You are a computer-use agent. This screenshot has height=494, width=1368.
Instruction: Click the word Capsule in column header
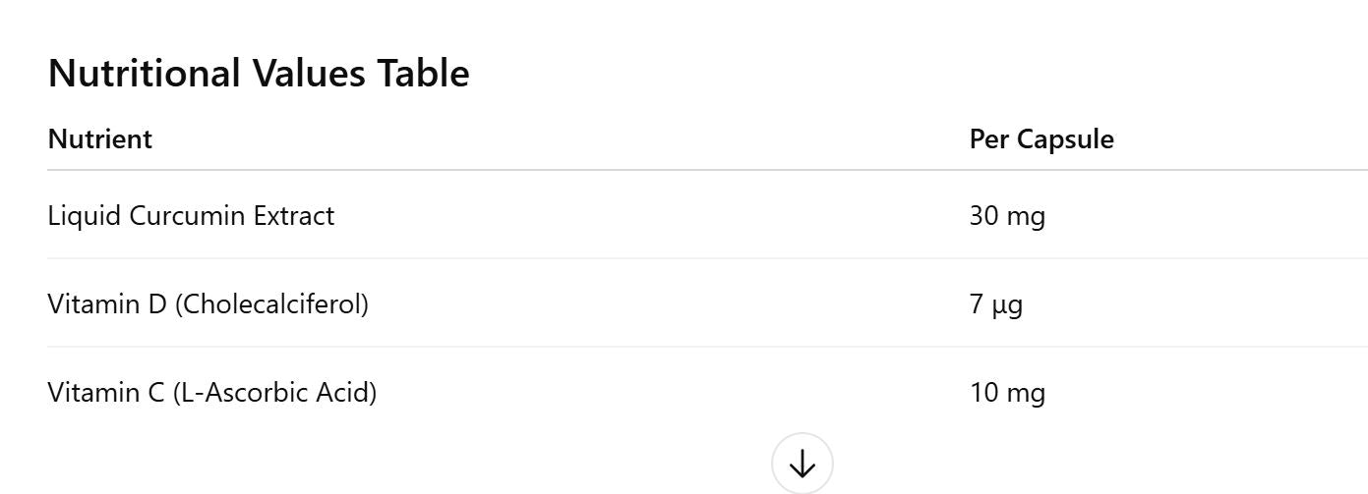point(1064,139)
